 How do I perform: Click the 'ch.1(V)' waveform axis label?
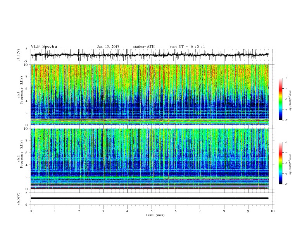pos(19,55)
